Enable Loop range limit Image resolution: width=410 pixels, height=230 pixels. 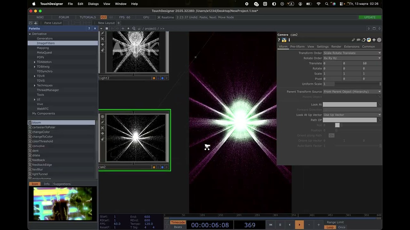point(330,227)
